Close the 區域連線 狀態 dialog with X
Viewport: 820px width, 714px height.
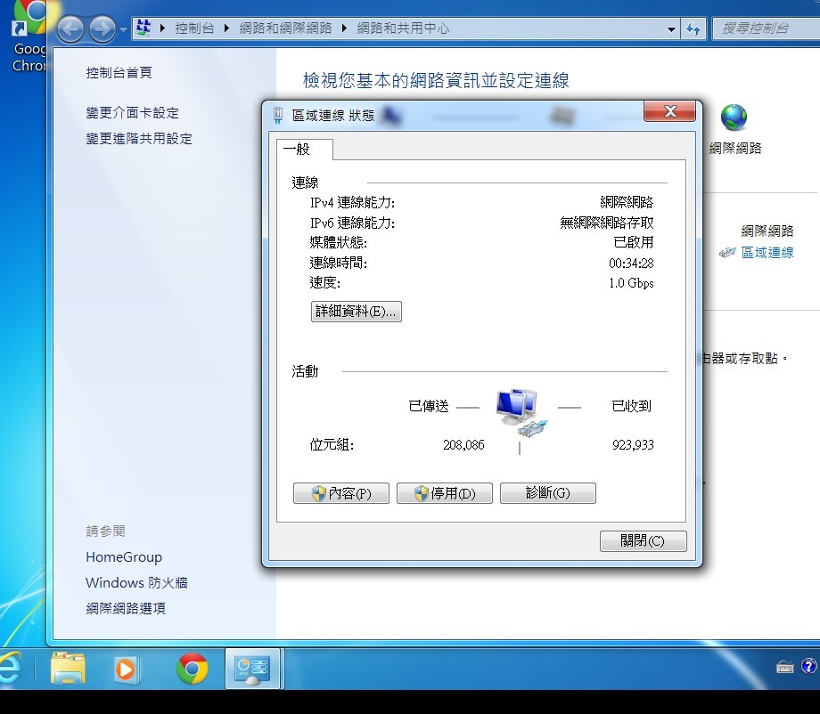670,111
